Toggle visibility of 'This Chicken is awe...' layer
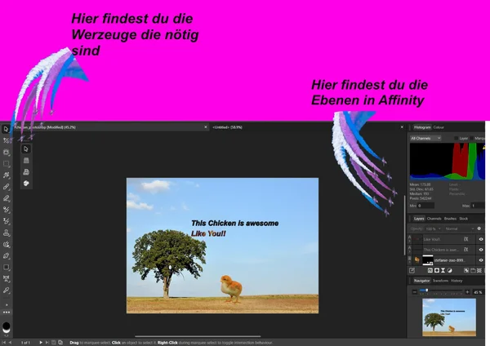This screenshot has width=490, height=346. [481, 250]
